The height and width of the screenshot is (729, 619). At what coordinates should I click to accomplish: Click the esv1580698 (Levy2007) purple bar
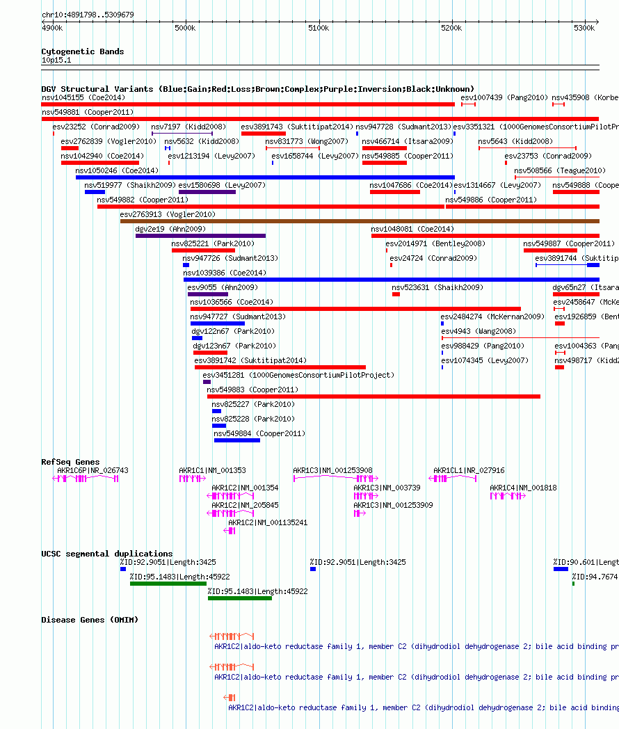pyautogui.click(x=207, y=192)
